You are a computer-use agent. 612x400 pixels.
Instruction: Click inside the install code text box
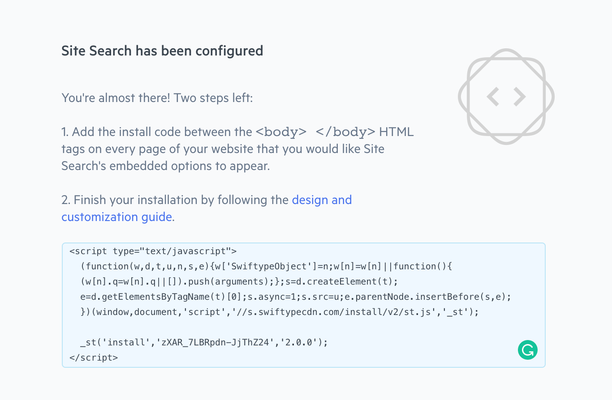(x=303, y=305)
